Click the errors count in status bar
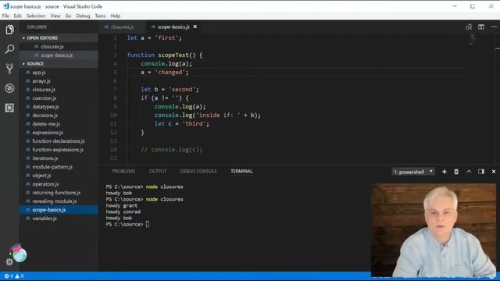Image resolution: width=500 pixels, height=281 pixels. click(9, 276)
